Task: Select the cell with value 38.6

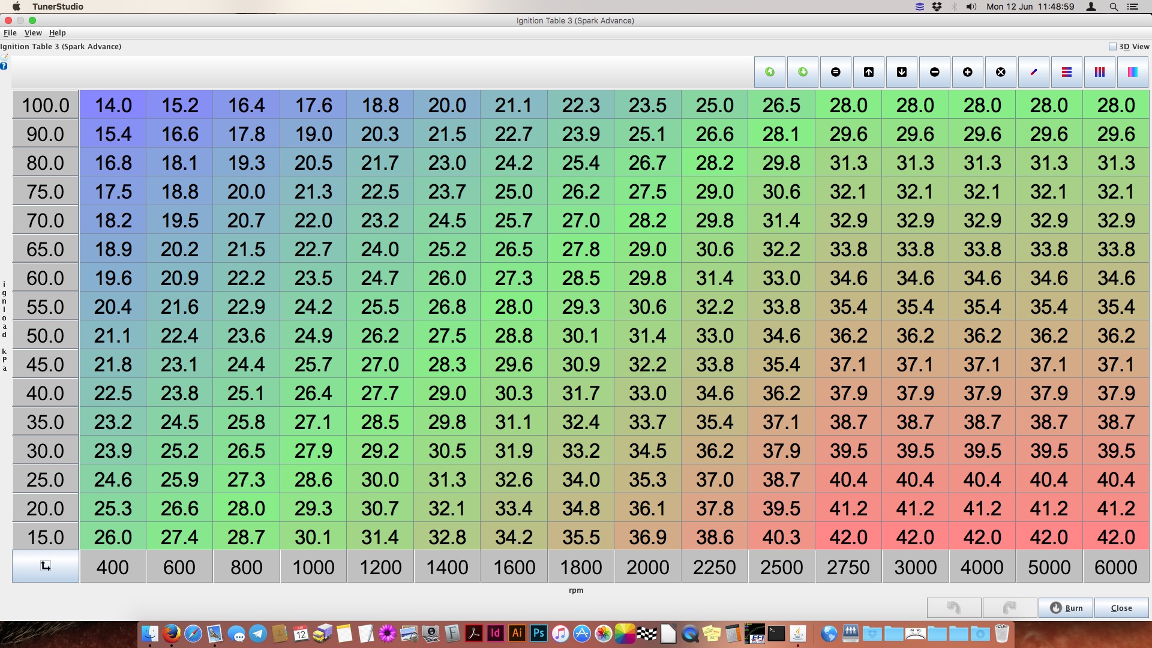Action: [715, 537]
